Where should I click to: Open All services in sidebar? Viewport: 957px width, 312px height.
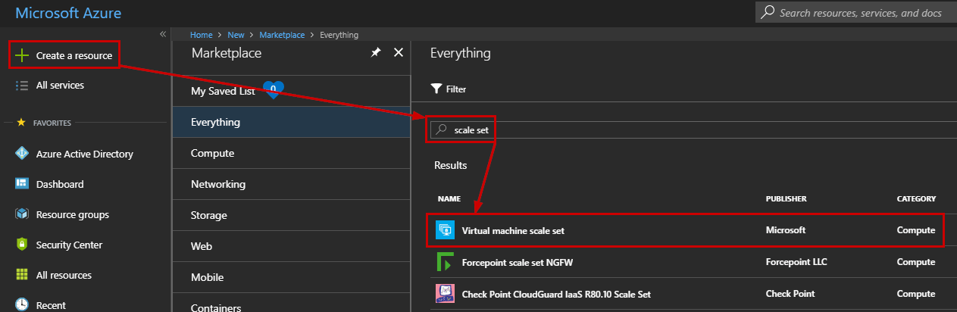click(60, 86)
